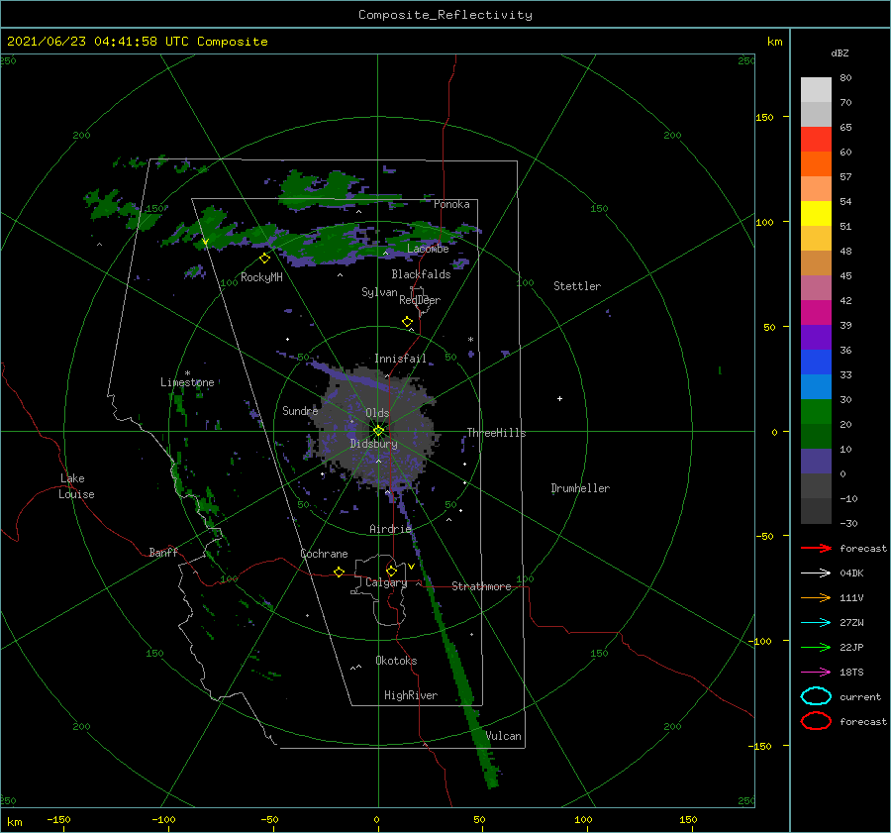Viewport: 891px width, 833px height.
Task: Click the Okotoks city label
Action: 396,660
